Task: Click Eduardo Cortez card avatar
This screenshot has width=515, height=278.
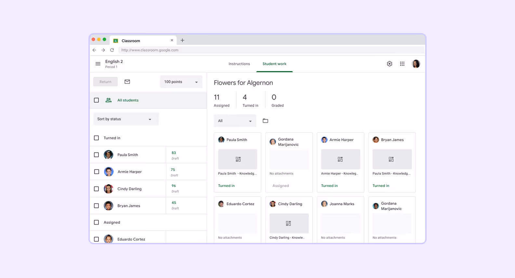Action: pyautogui.click(x=221, y=204)
